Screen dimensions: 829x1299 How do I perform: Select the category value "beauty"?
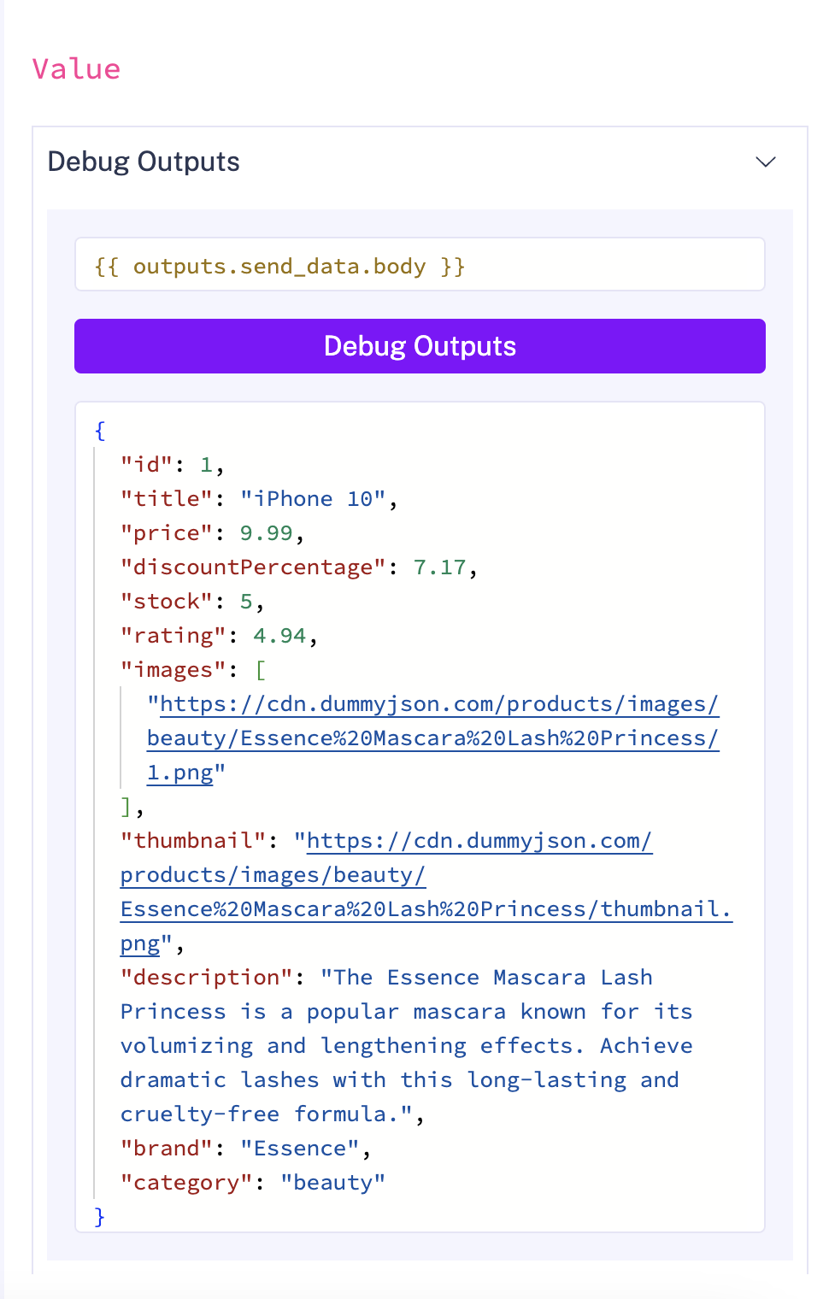point(332,1182)
